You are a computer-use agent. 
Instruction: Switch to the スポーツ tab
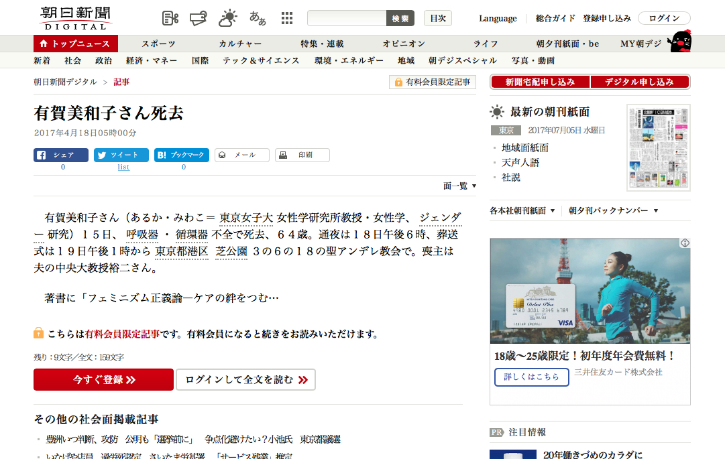pos(158,44)
